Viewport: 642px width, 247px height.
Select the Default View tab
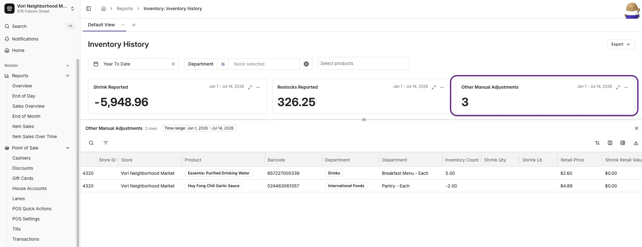click(x=101, y=25)
